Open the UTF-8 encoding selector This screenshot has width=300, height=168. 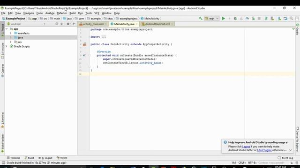[252, 163]
